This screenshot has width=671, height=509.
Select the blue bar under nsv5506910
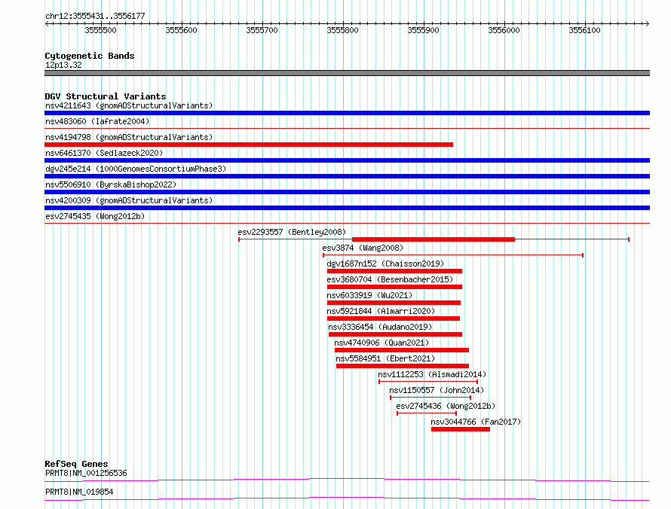coord(347,192)
